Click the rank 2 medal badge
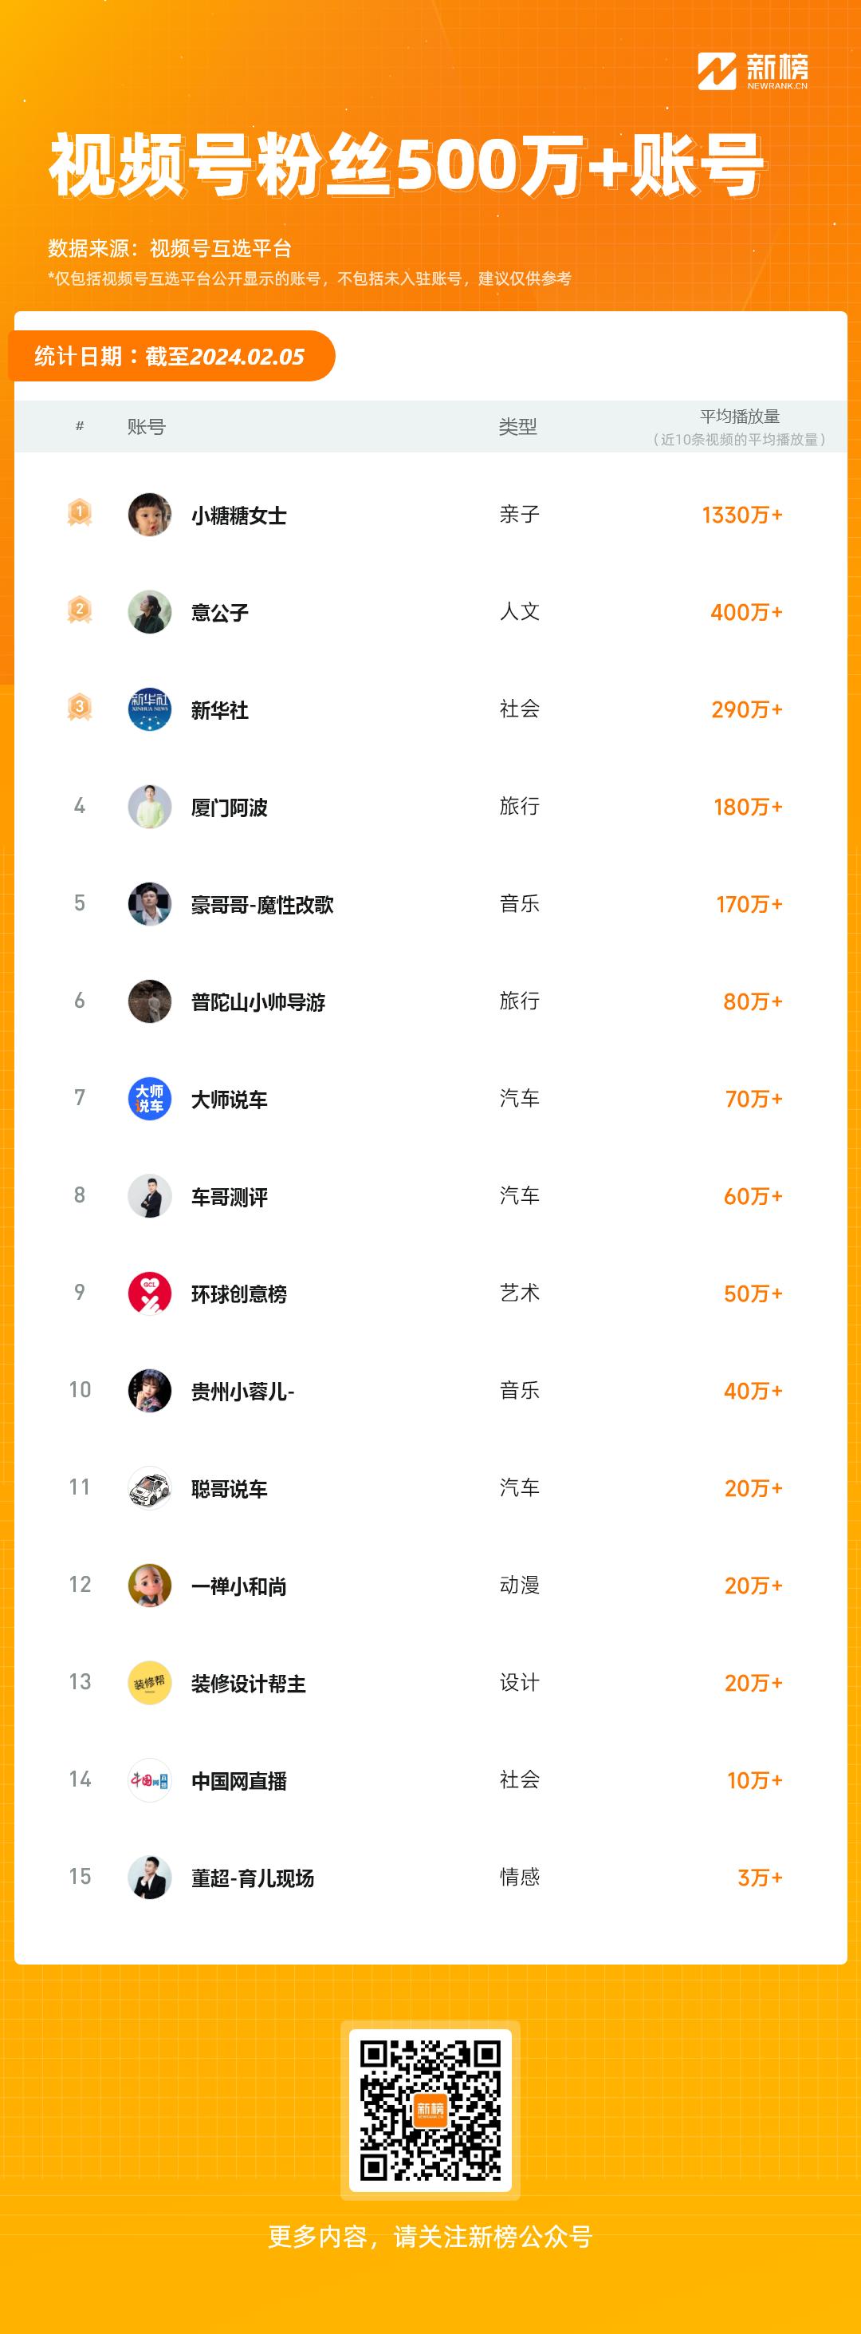The image size is (861, 2334). [80, 610]
